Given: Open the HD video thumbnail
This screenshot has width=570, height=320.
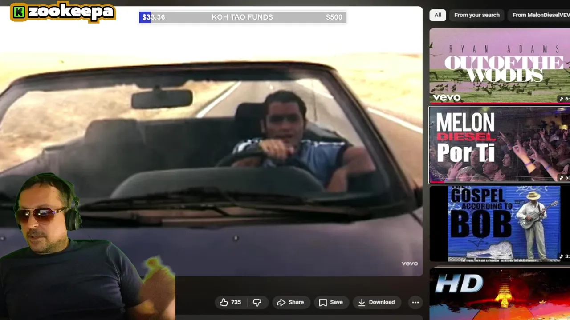Looking at the screenshot, I should (500, 293).
